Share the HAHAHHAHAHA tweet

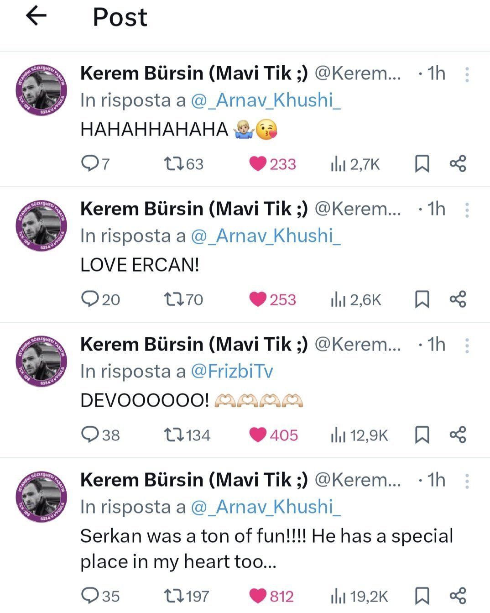(x=458, y=163)
